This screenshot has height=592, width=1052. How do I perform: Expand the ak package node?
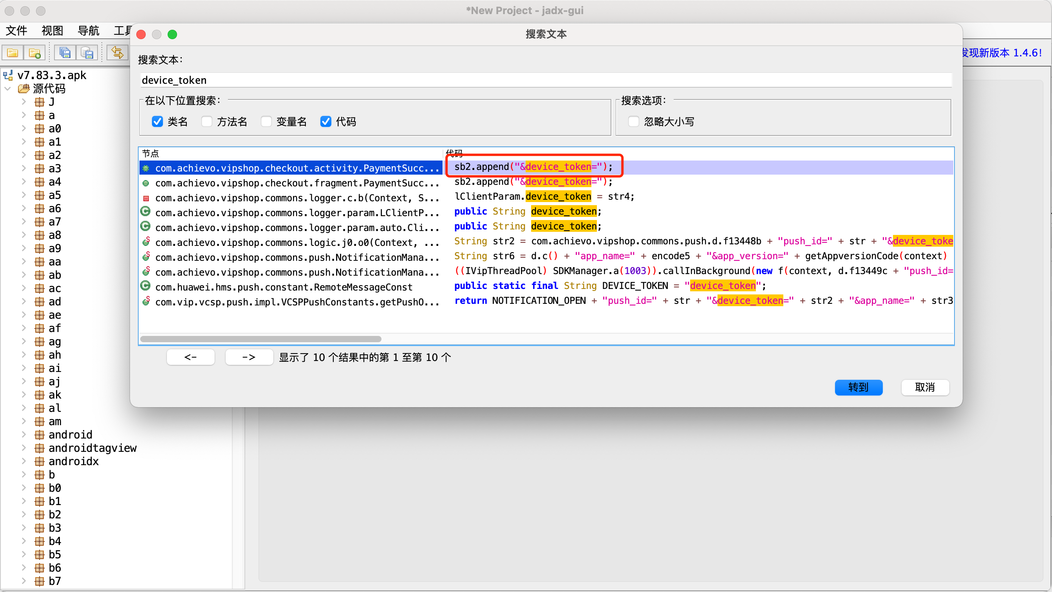pos(23,395)
